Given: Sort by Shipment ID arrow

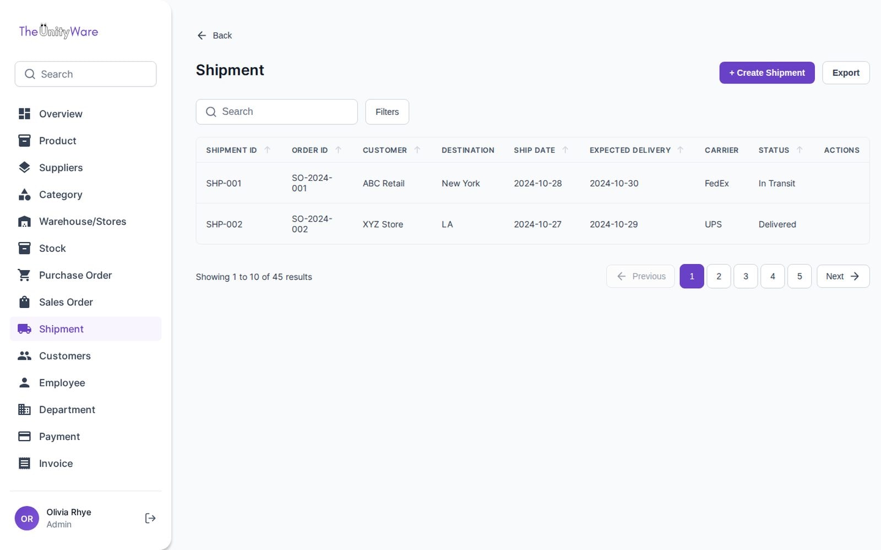Looking at the screenshot, I should (268, 150).
